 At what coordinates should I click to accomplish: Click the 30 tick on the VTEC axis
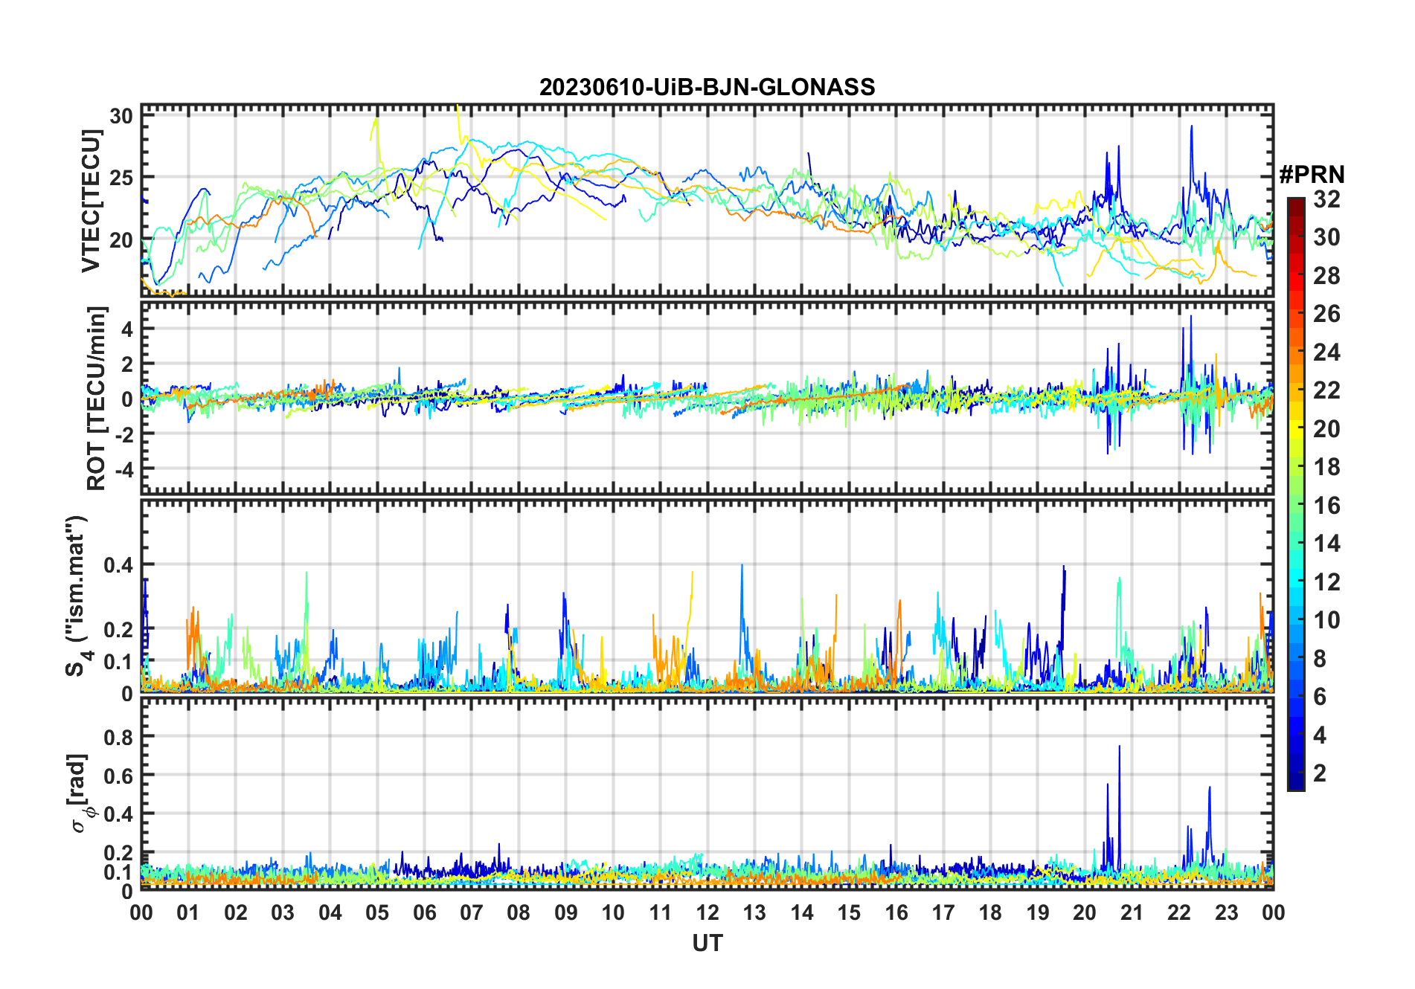(x=121, y=116)
